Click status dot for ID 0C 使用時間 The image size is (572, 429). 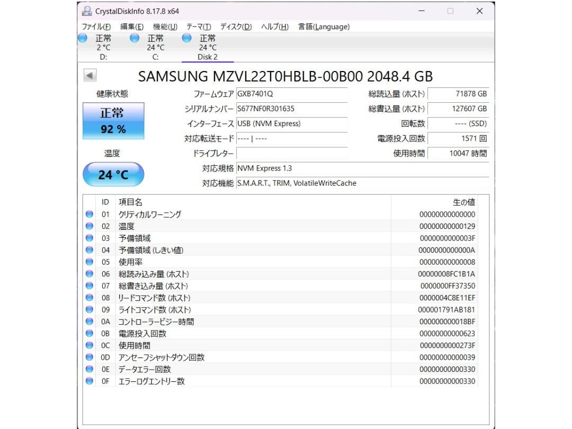pos(90,345)
